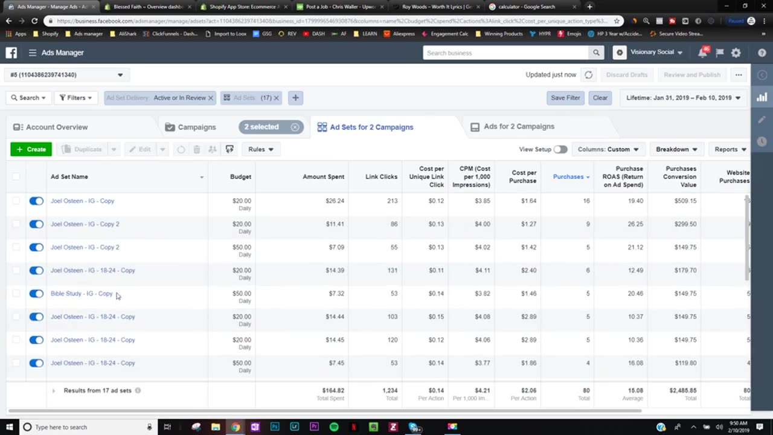Viewport: 773px width, 435px height.
Task: Open the settings gear icon
Action: pos(736,53)
